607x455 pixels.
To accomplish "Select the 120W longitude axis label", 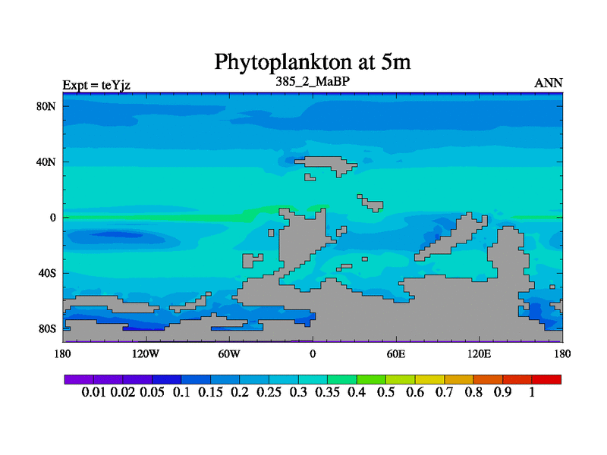I will (145, 354).
